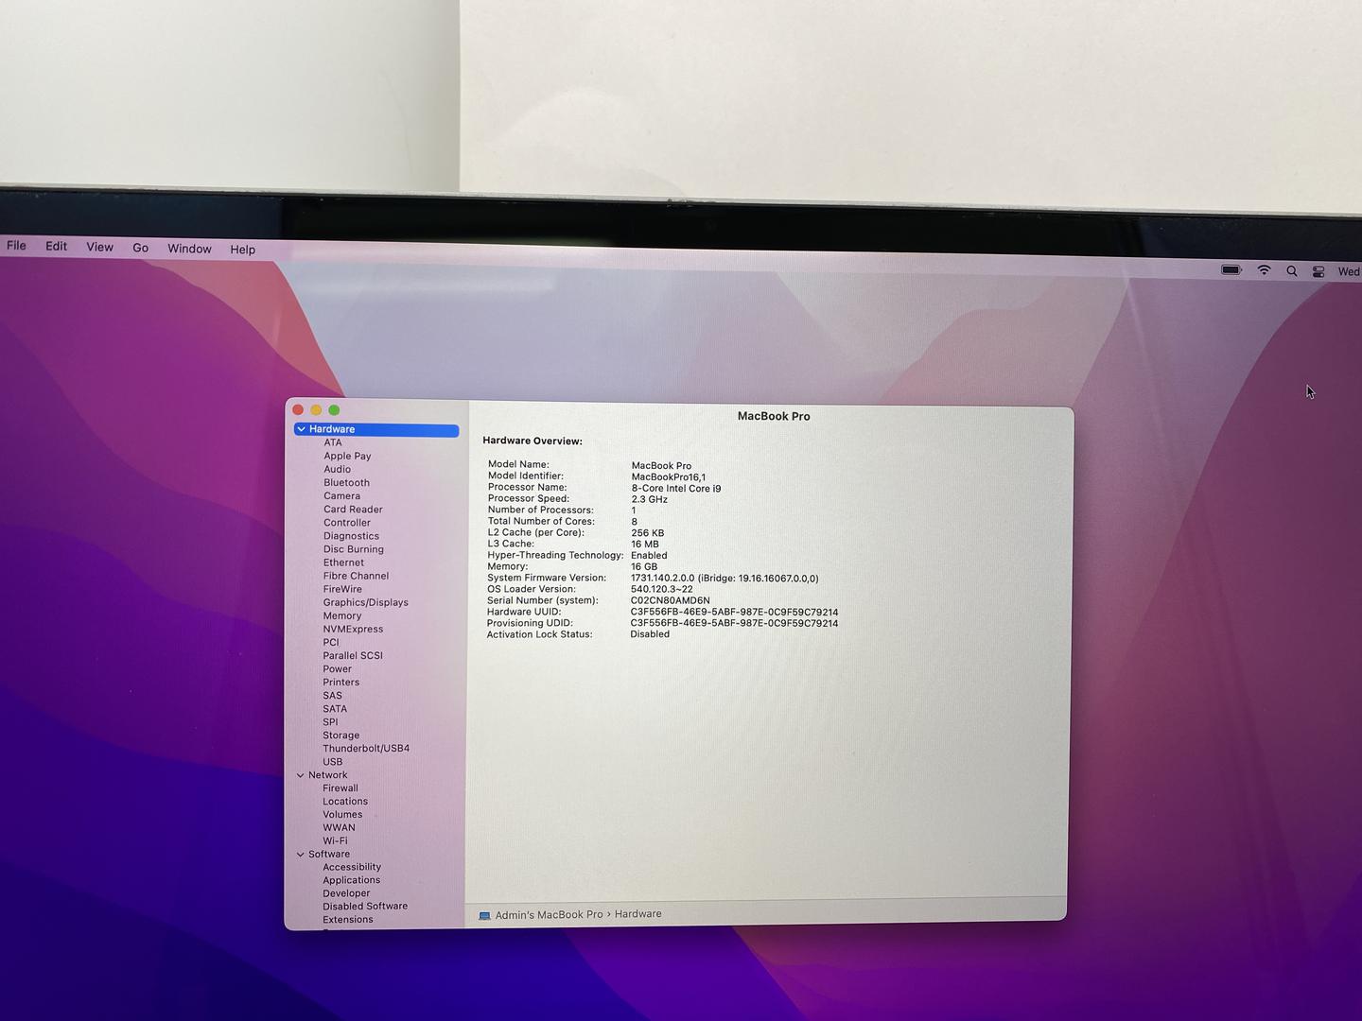Select Ethernet in the sidebar
This screenshot has height=1021, width=1362.
click(343, 562)
